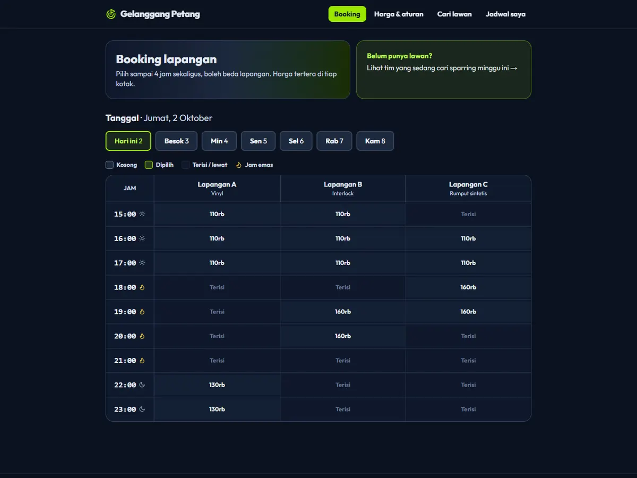Select Lapangan A 130rb slot at 22:00
Viewport: 637px width, 478px height.
tap(217, 385)
